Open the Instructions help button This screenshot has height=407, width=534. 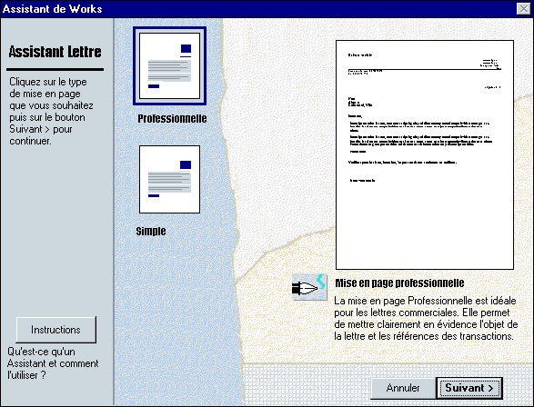pyautogui.click(x=56, y=330)
